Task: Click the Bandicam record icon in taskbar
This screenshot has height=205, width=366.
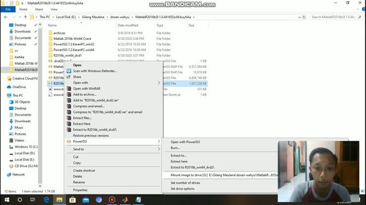Action: point(112,200)
